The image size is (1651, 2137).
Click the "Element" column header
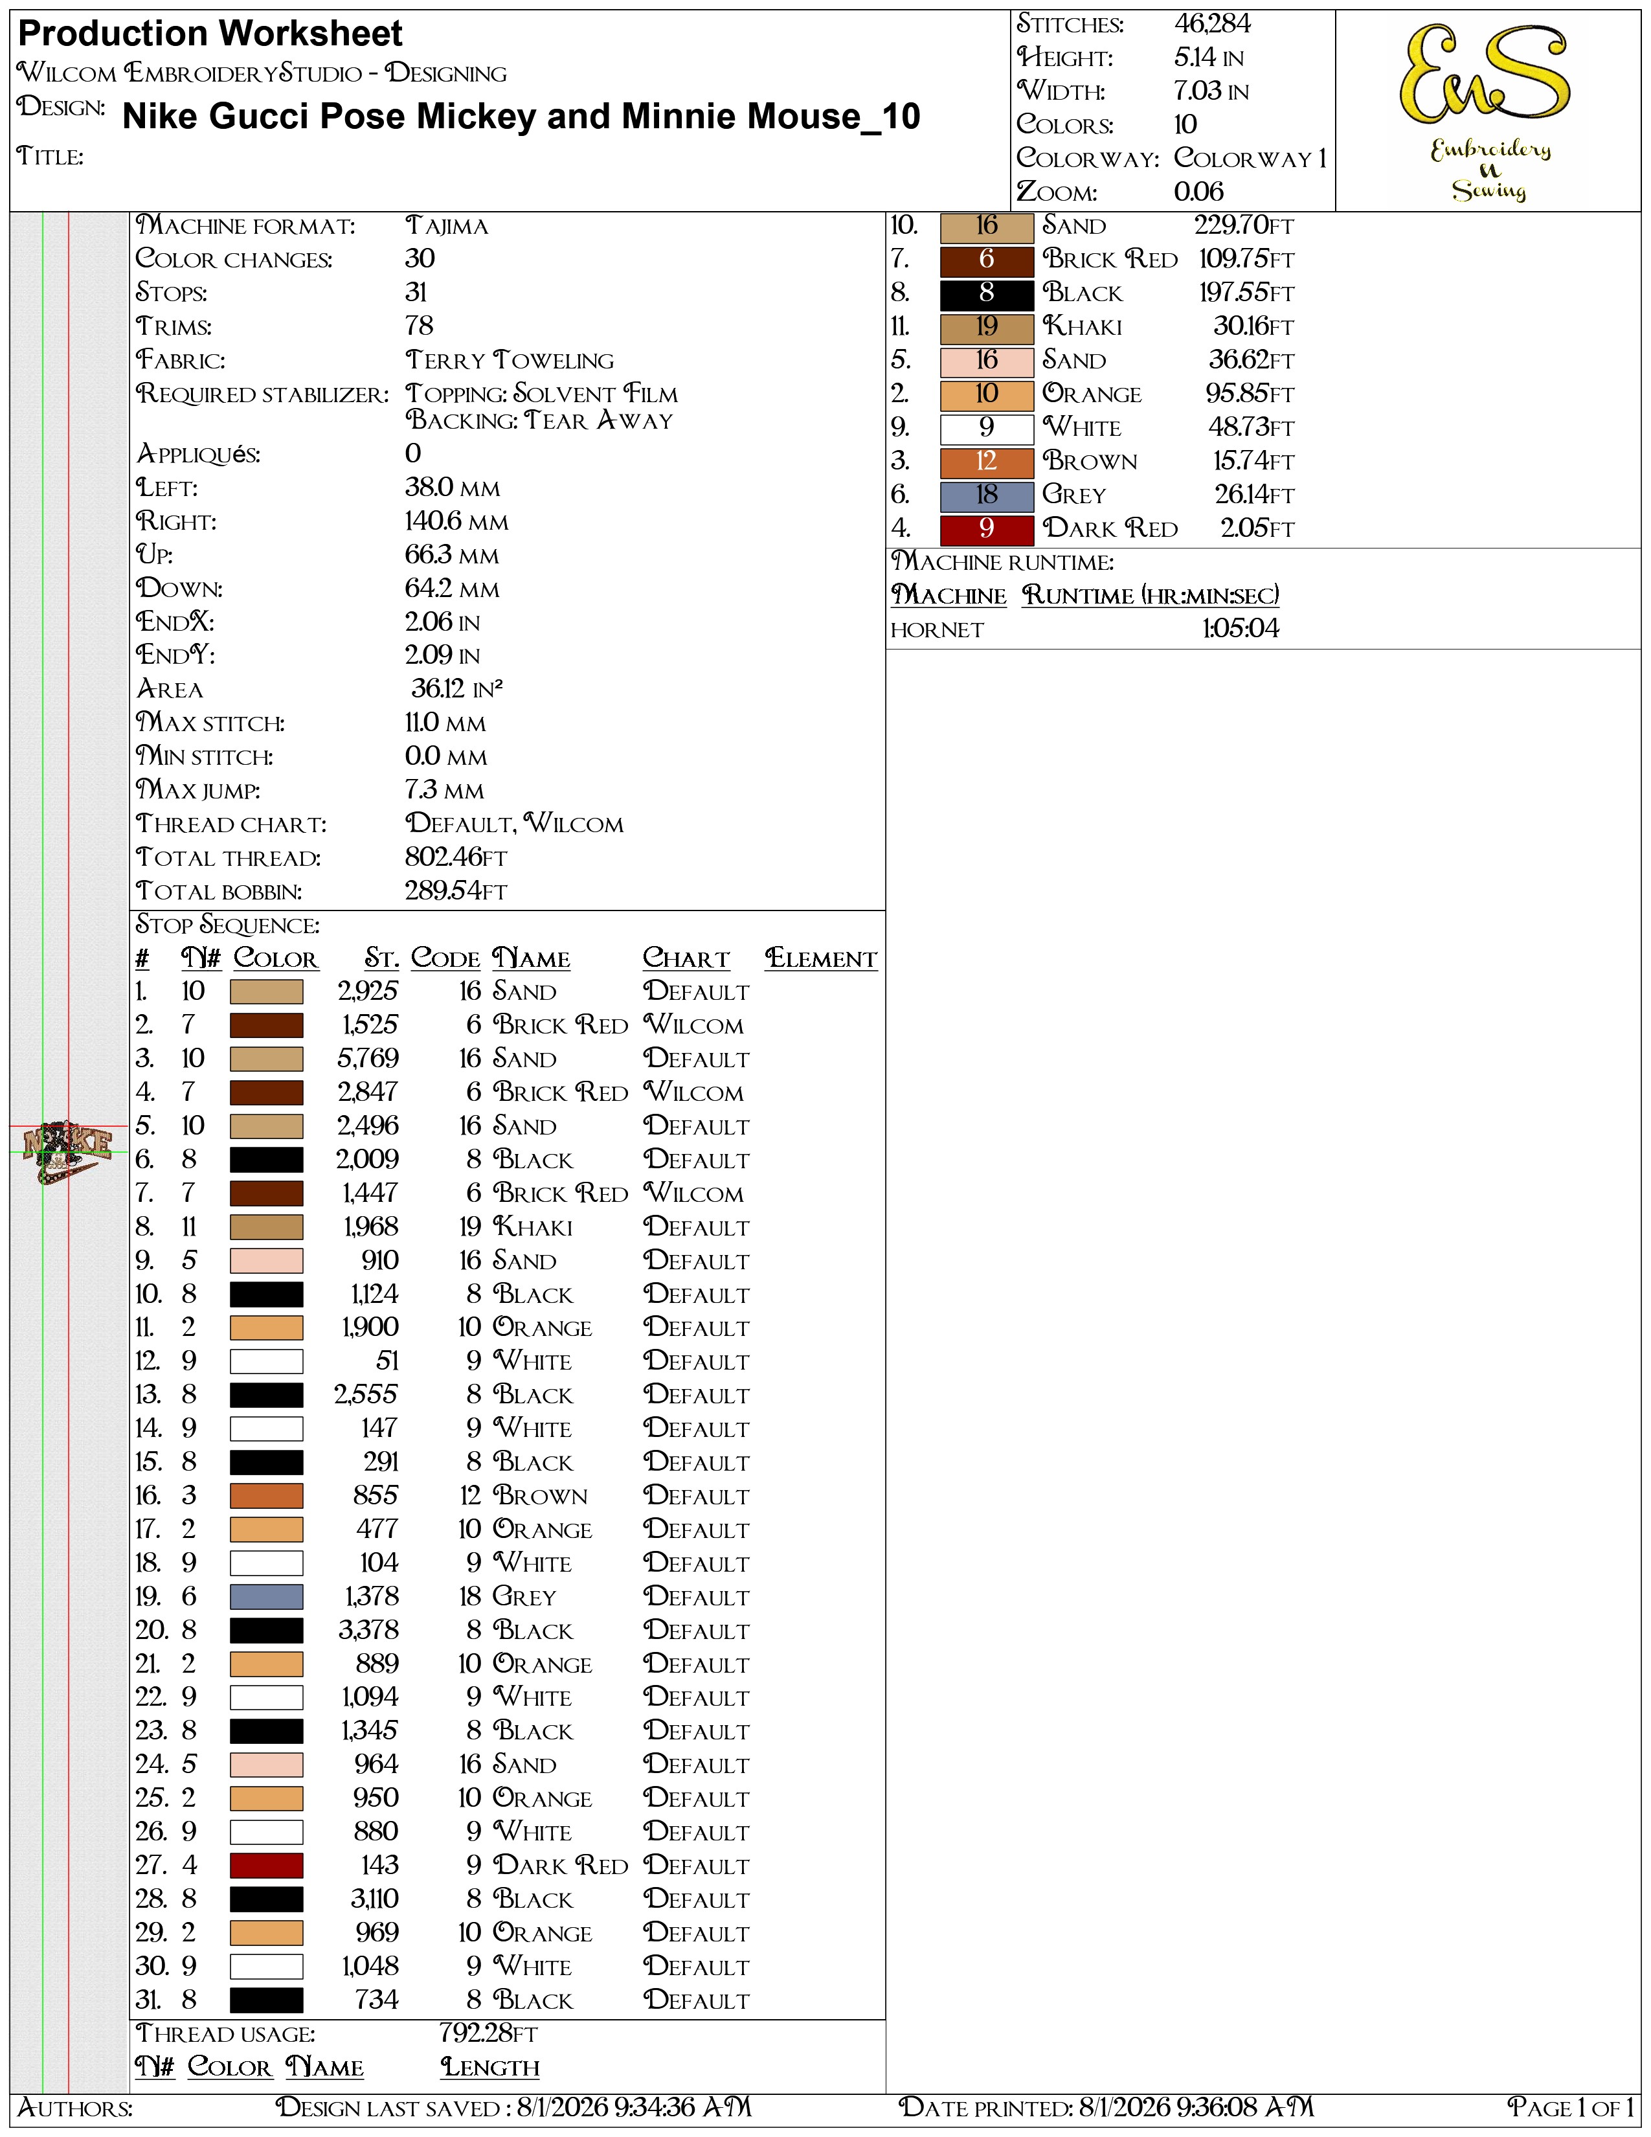[x=822, y=959]
